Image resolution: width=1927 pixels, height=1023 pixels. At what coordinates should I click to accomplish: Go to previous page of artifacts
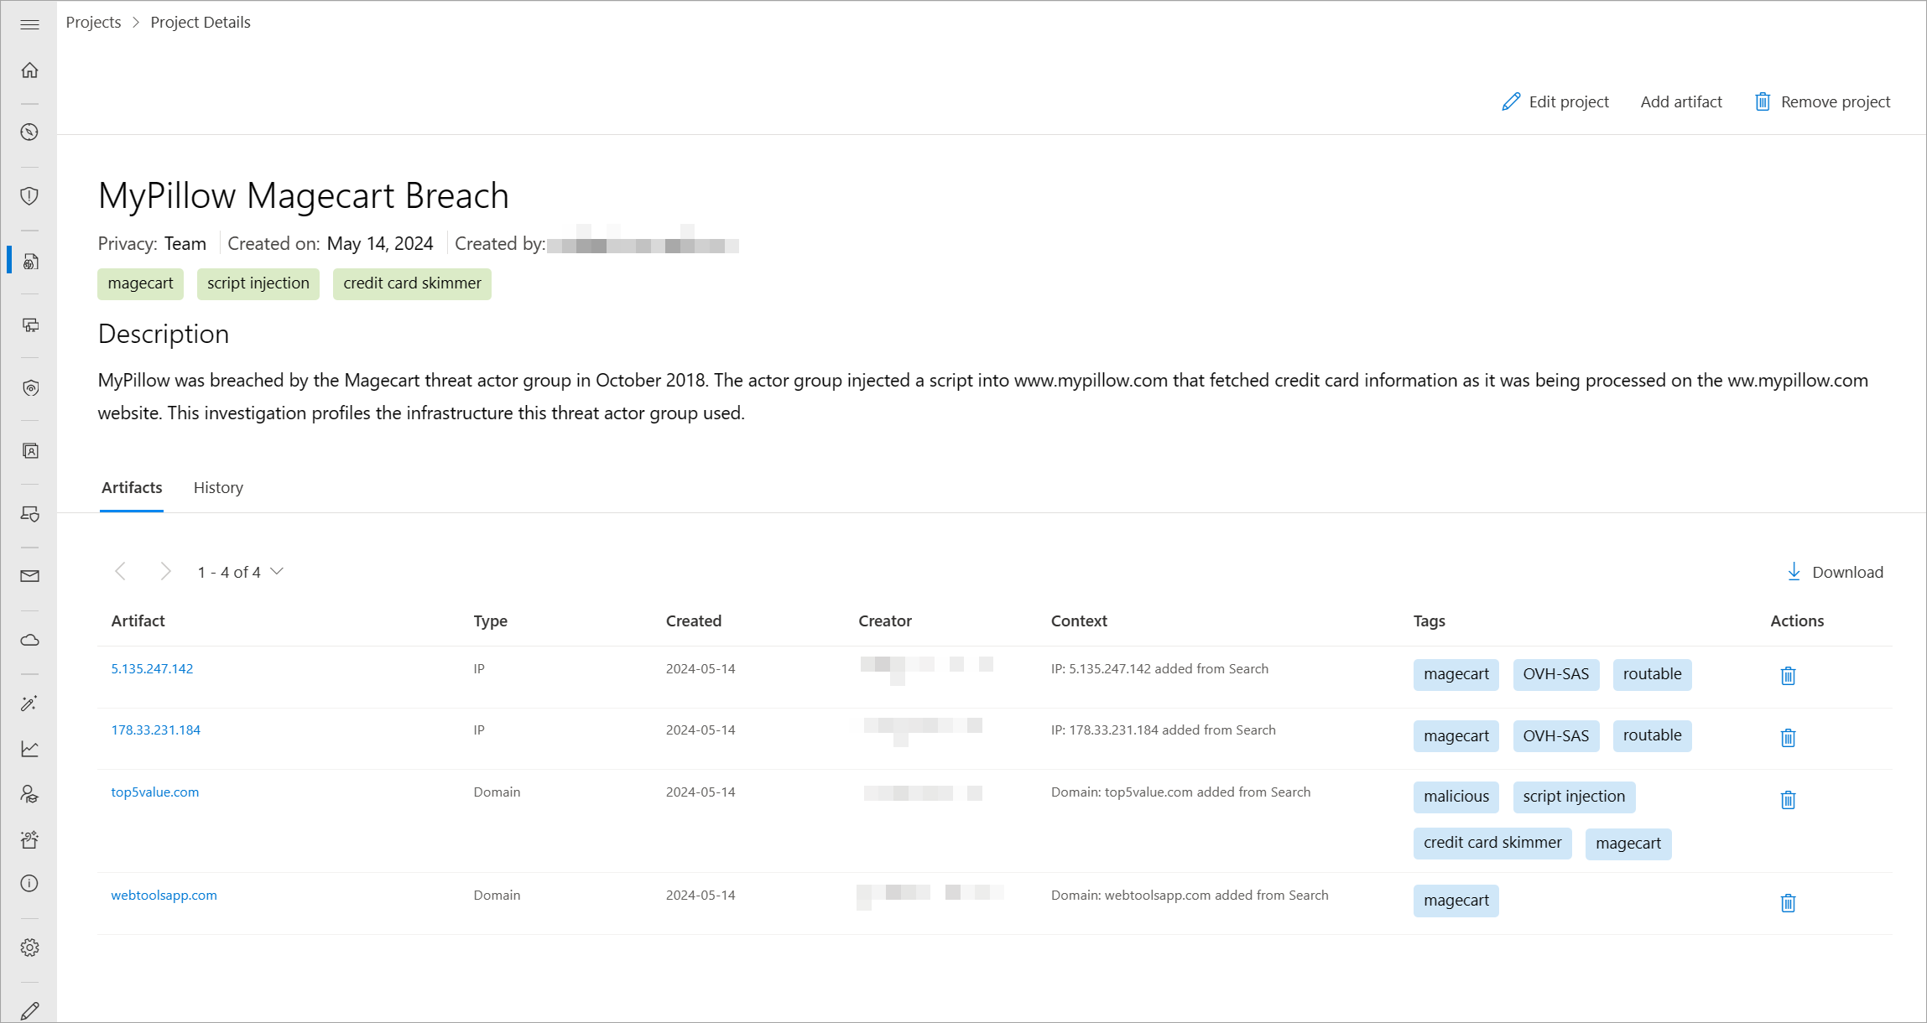(121, 572)
